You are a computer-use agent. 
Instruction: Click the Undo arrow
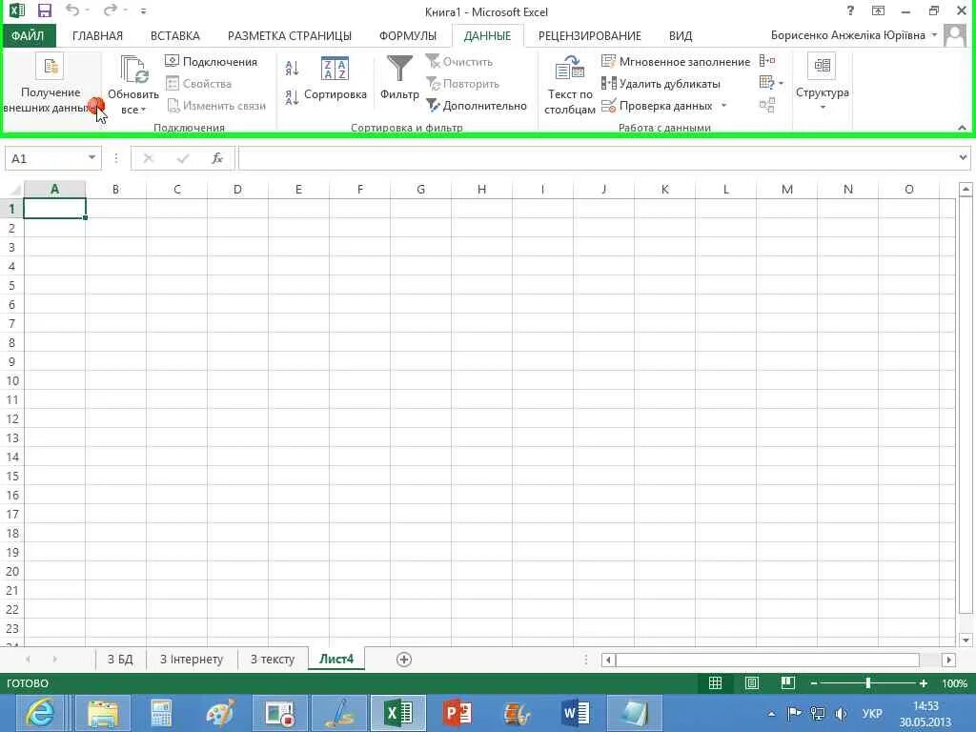point(72,10)
